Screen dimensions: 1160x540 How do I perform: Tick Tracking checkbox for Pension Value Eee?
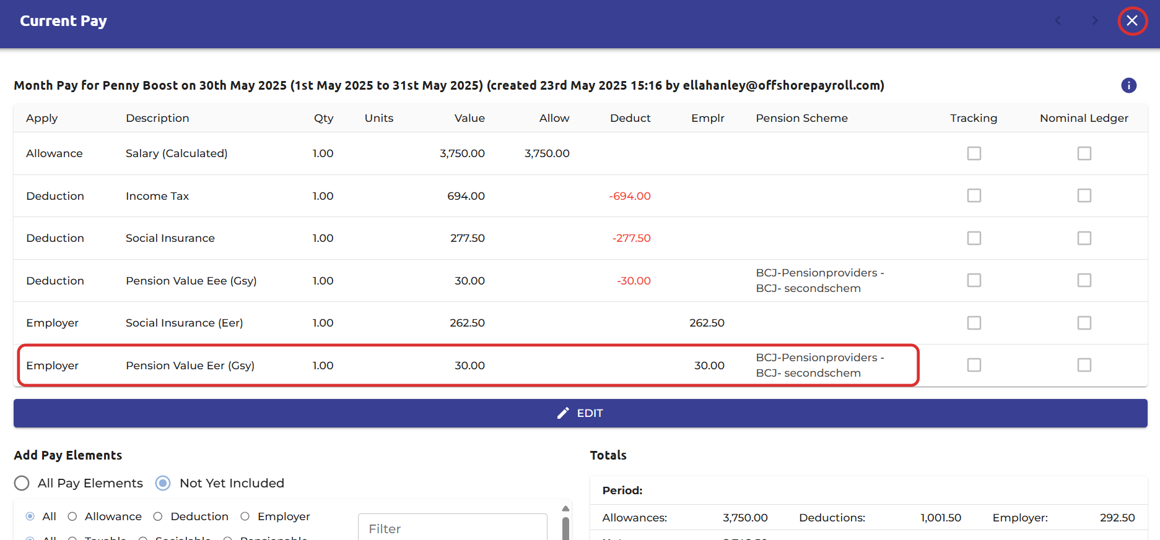(974, 280)
